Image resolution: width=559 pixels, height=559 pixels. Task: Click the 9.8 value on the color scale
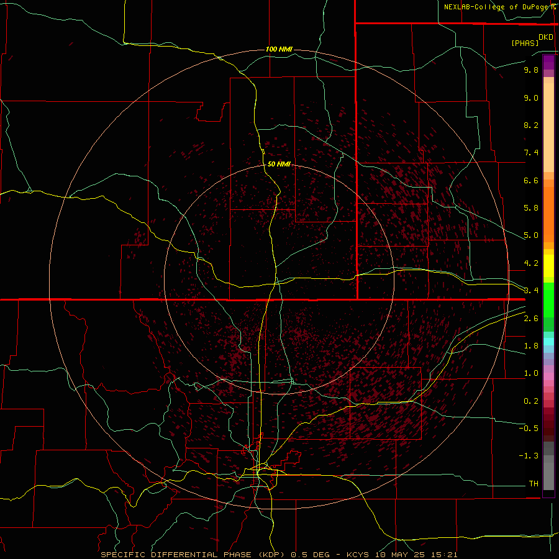point(531,70)
